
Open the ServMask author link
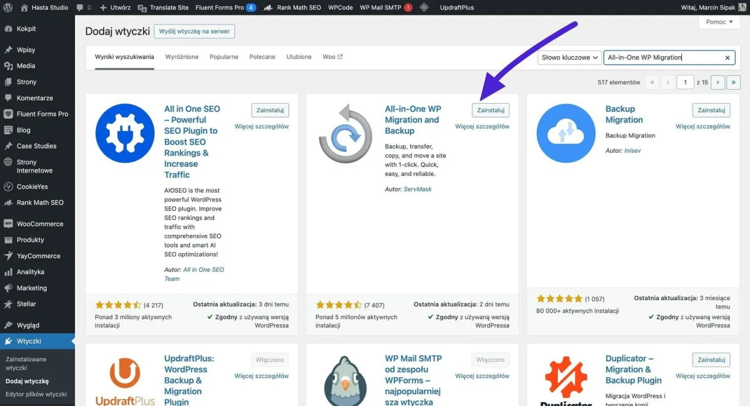pyautogui.click(x=418, y=188)
